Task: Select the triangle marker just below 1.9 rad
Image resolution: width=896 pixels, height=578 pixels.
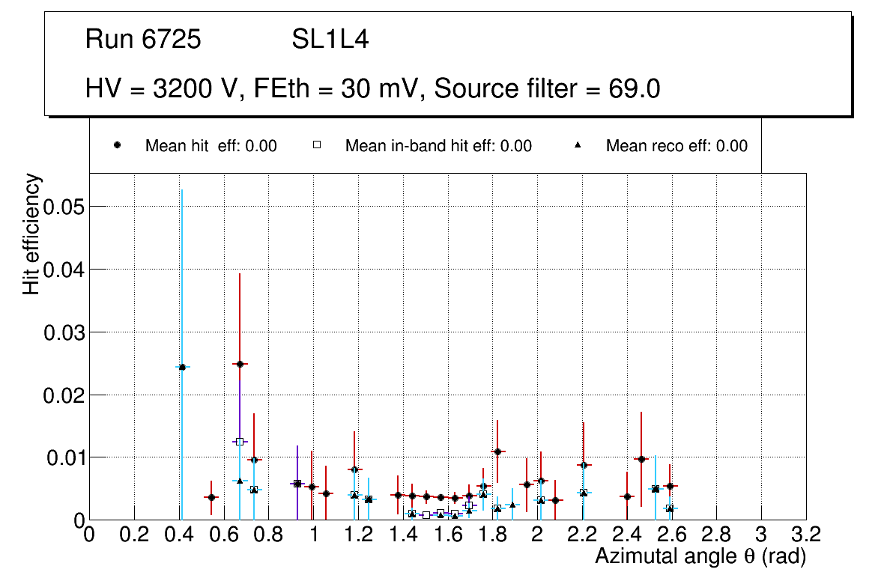Action: [x=512, y=505]
